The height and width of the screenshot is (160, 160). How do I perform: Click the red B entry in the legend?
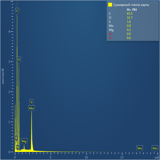(x=110, y=38)
